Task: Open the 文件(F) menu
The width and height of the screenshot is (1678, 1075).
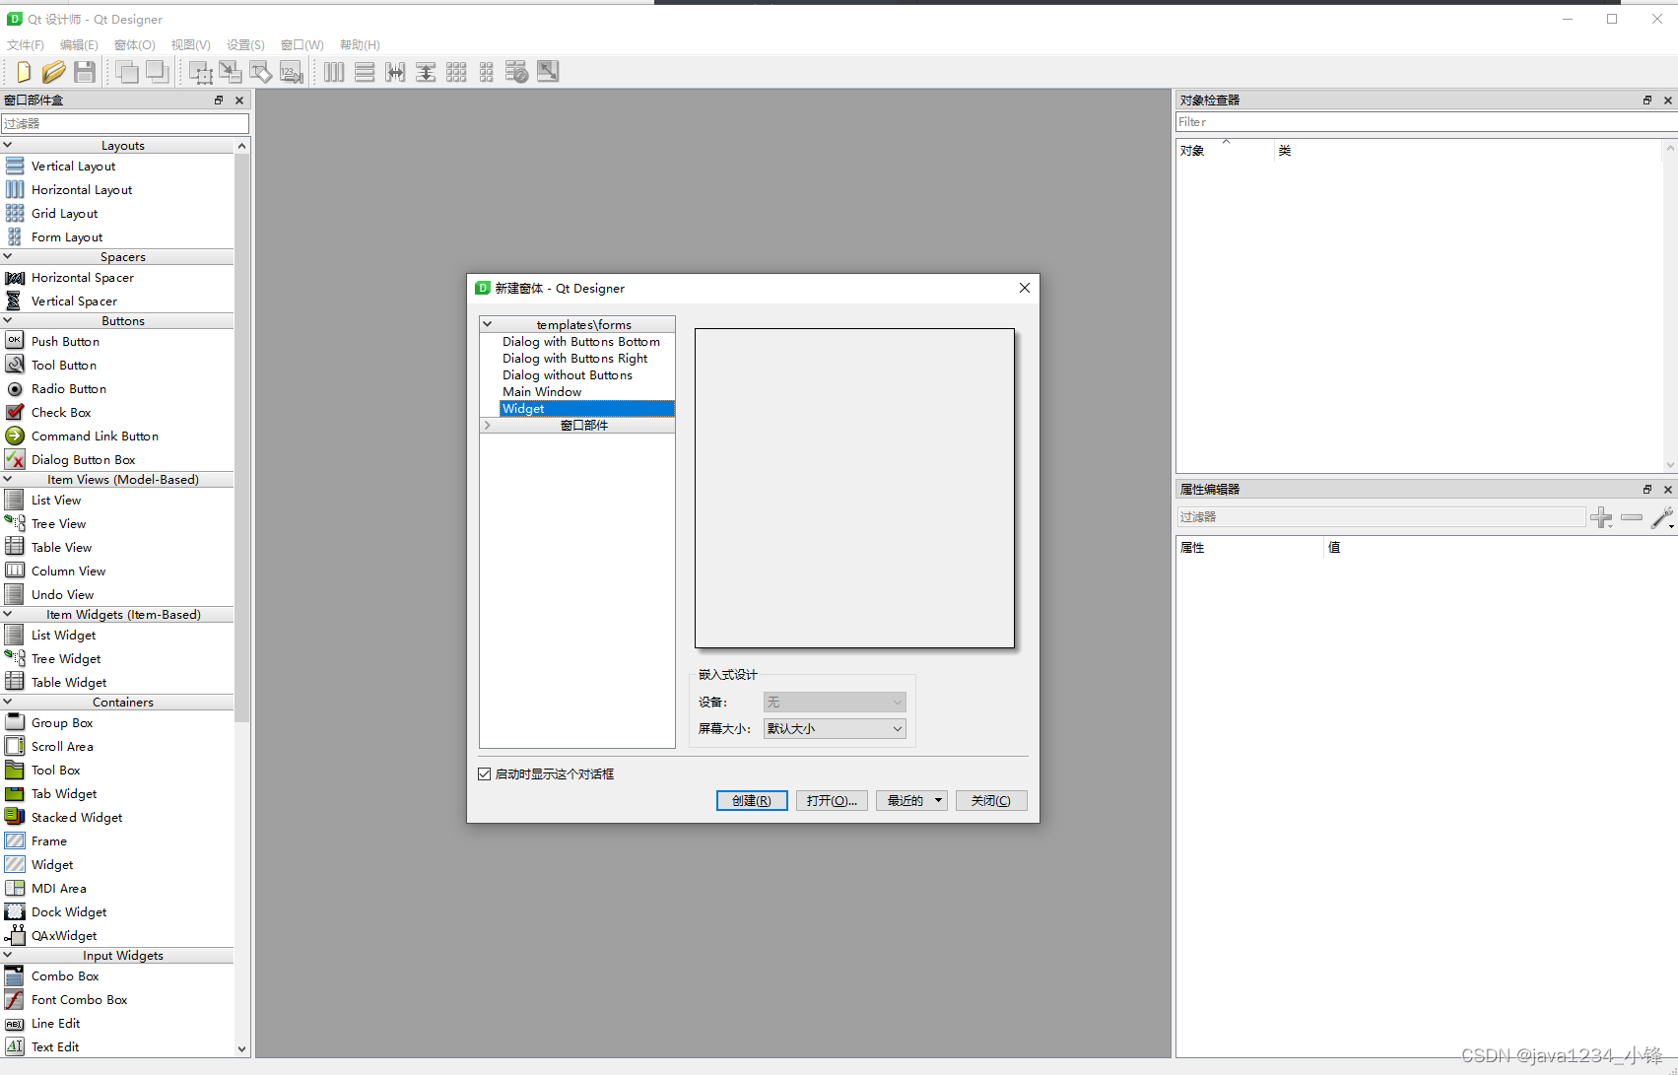Action: click(x=25, y=44)
